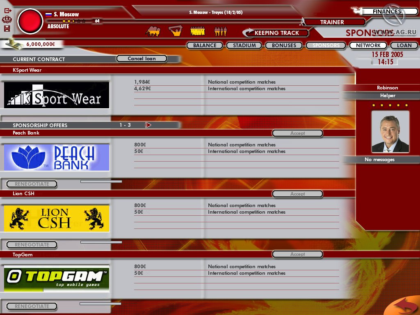
Task: Click the 64 team rating value
Action: click(x=97, y=21)
